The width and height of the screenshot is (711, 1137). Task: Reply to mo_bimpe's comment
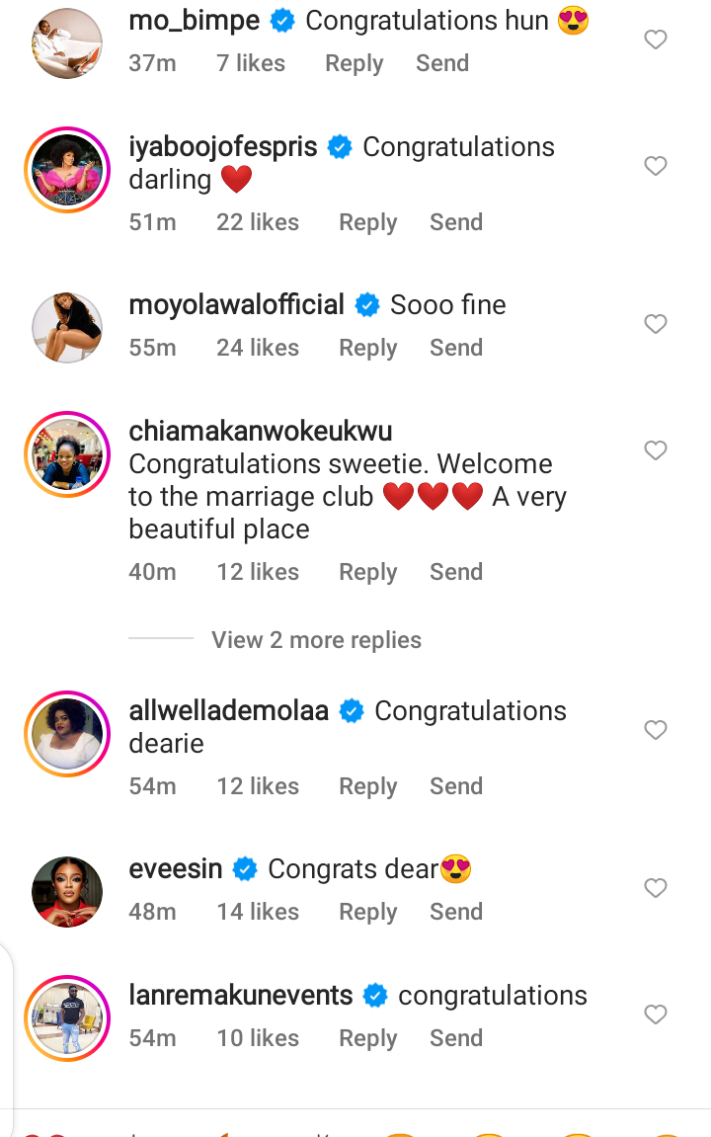click(354, 63)
